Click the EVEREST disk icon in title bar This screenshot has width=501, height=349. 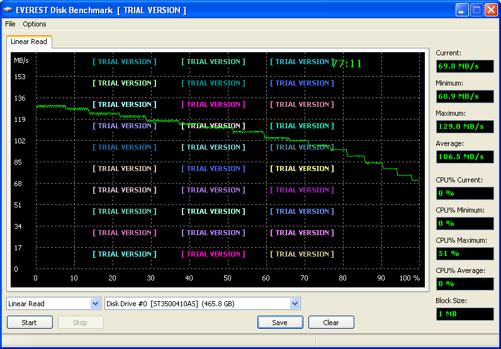tap(9, 10)
